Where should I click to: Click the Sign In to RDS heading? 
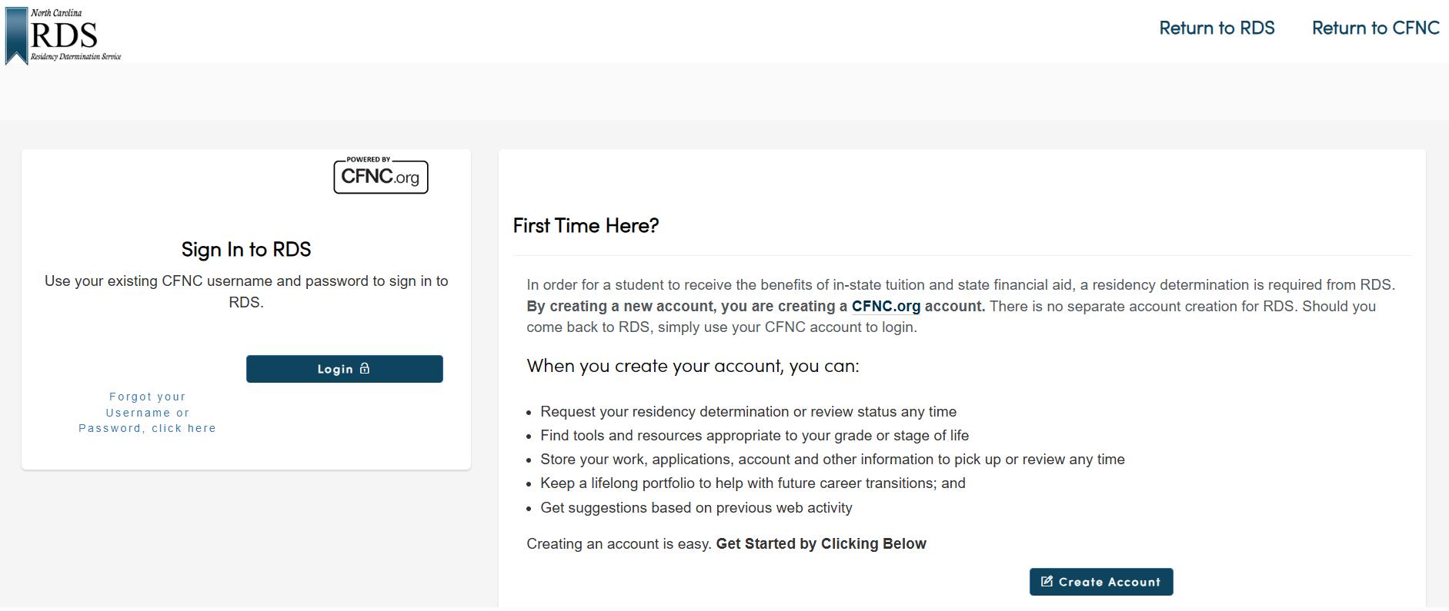pos(246,250)
